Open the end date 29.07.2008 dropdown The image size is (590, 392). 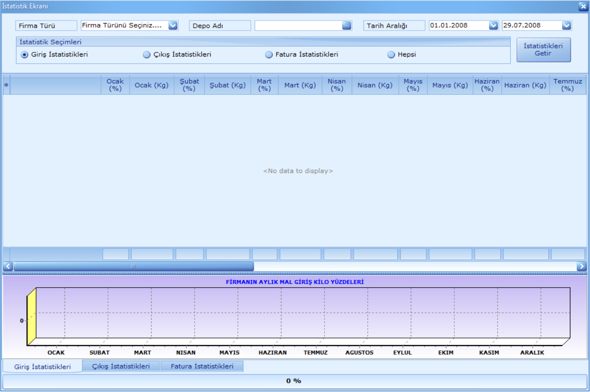coord(567,26)
